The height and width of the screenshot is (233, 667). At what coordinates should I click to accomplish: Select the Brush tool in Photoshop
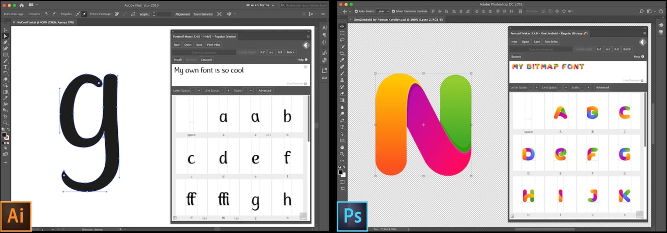click(x=342, y=73)
